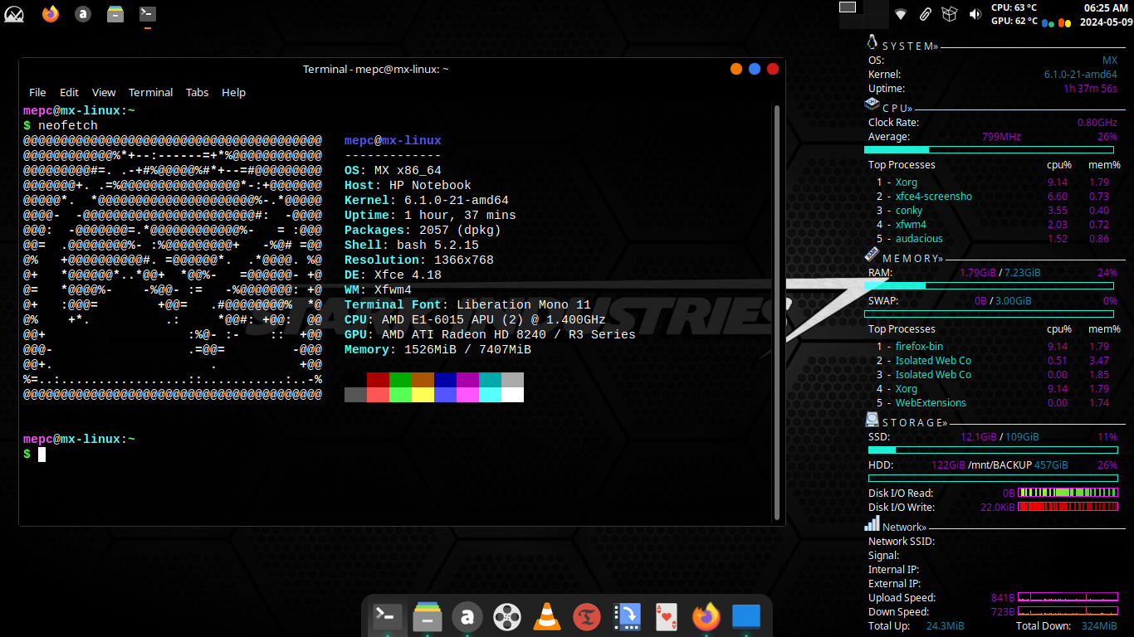The width and height of the screenshot is (1134, 637).
Task: Click the 'Terminal Font: Liberation Mono 11' line
Action: tap(467, 305)
